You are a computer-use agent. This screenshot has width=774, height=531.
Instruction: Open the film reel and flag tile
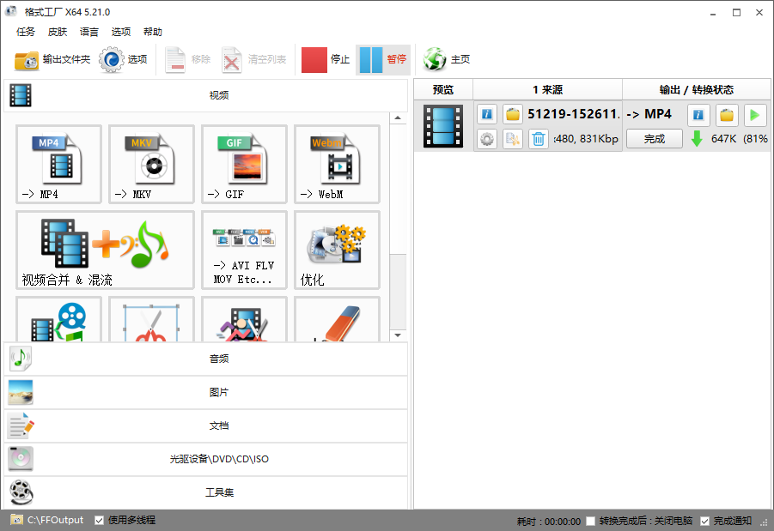(58, 319)
